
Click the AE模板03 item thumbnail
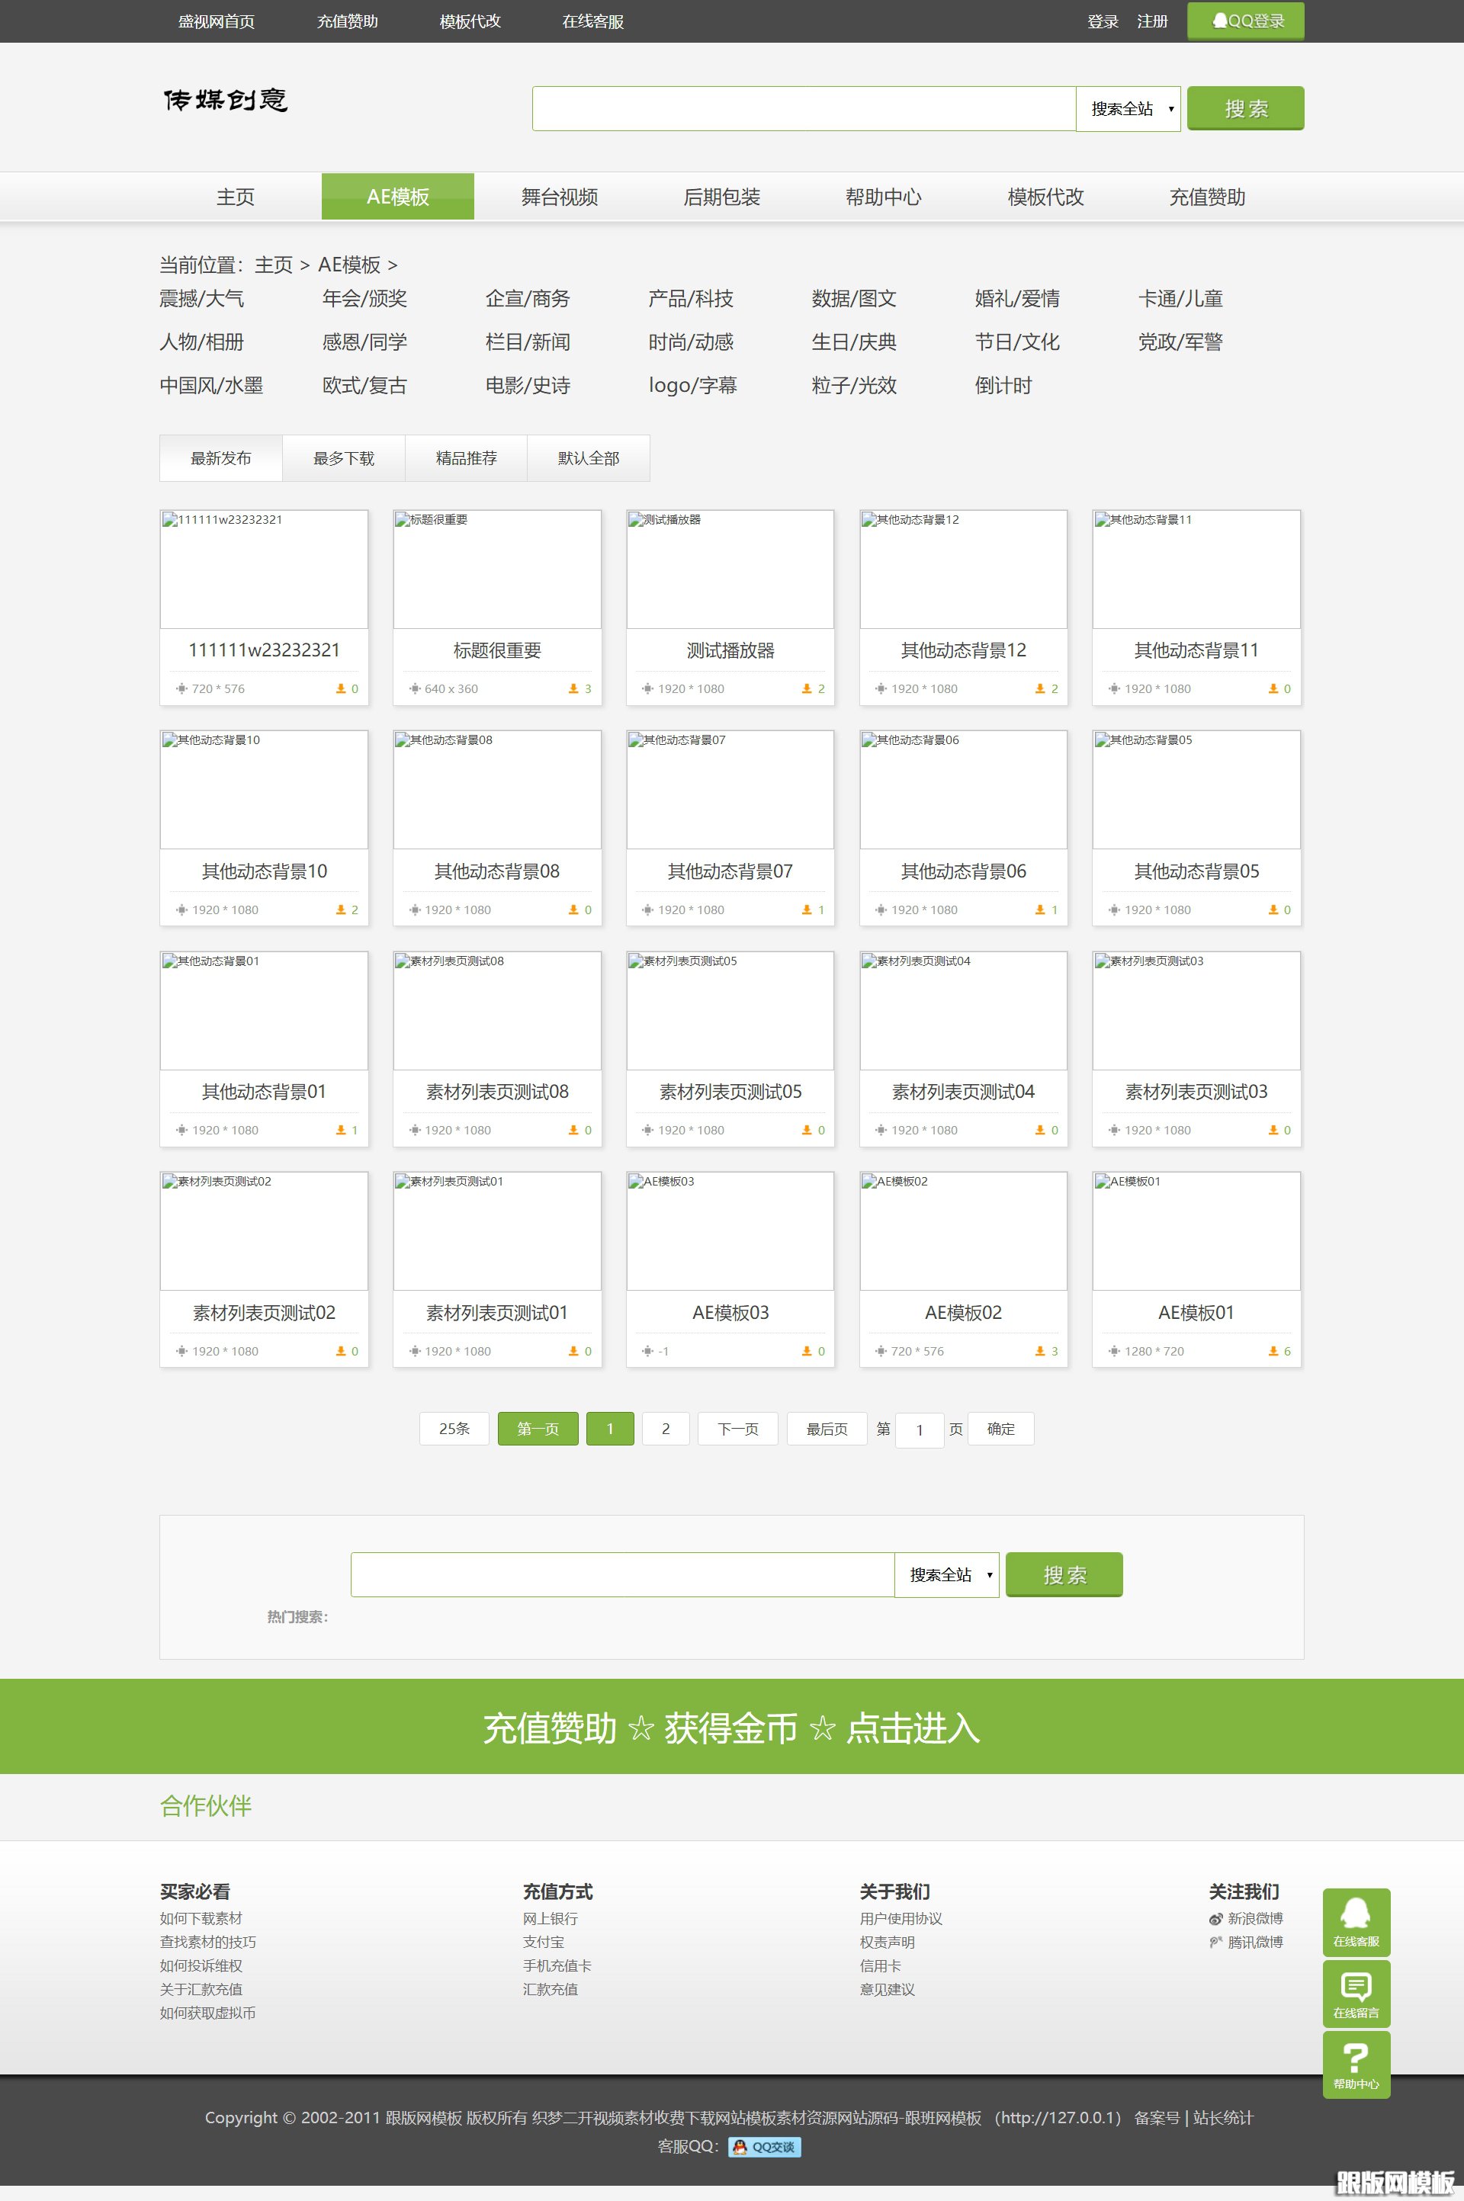coord(730,1230)
